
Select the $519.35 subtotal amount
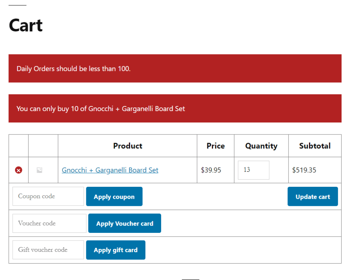click(x=304, y=170)
